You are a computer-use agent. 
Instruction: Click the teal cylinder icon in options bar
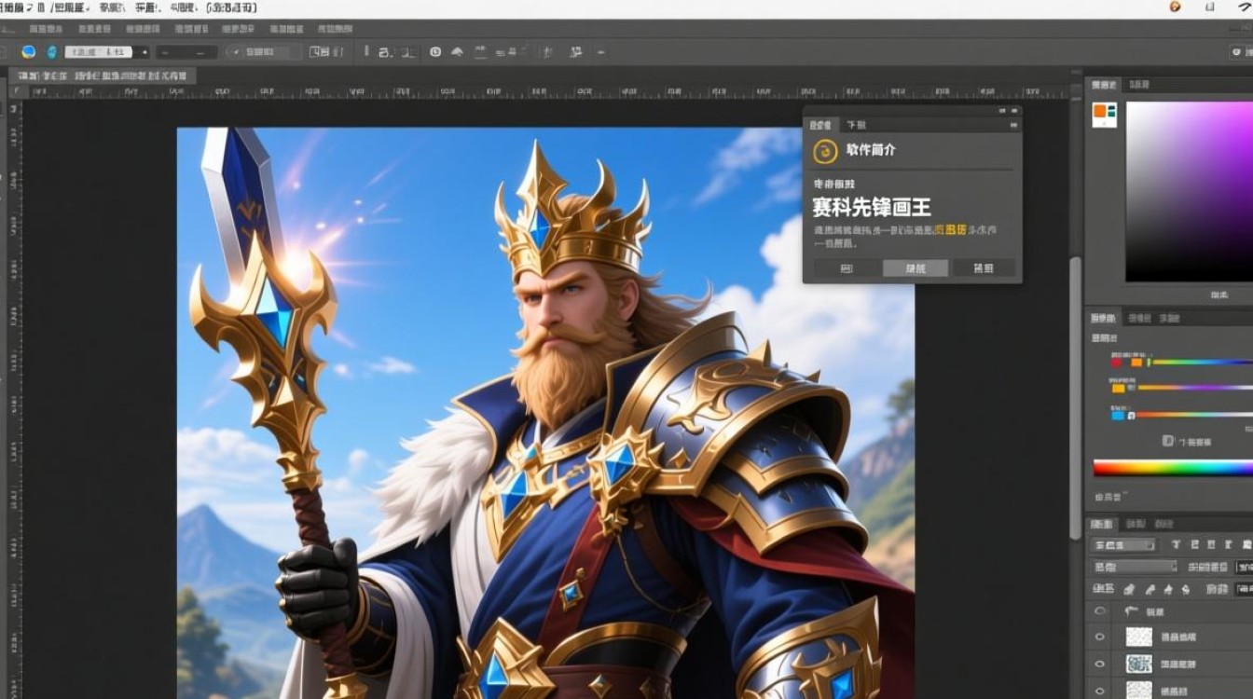coord(52,52)
